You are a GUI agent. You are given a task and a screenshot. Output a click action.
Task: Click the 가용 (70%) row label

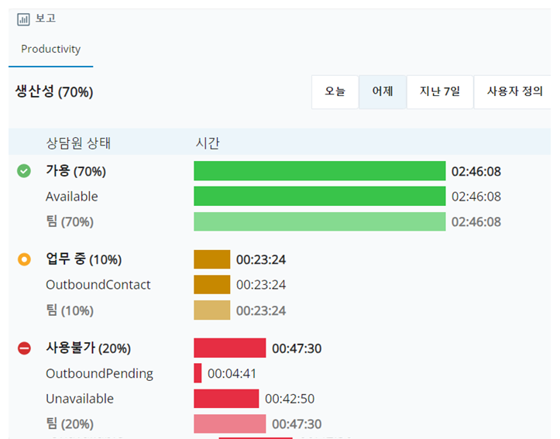(76, 171)
